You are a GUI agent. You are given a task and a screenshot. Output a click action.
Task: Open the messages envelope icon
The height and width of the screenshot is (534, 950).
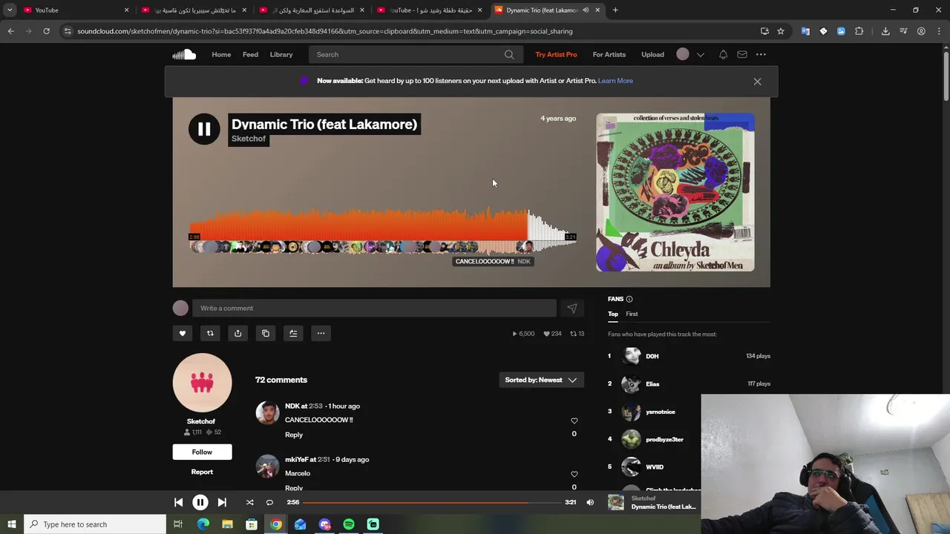pyautogui.click(x=742, y=54)
